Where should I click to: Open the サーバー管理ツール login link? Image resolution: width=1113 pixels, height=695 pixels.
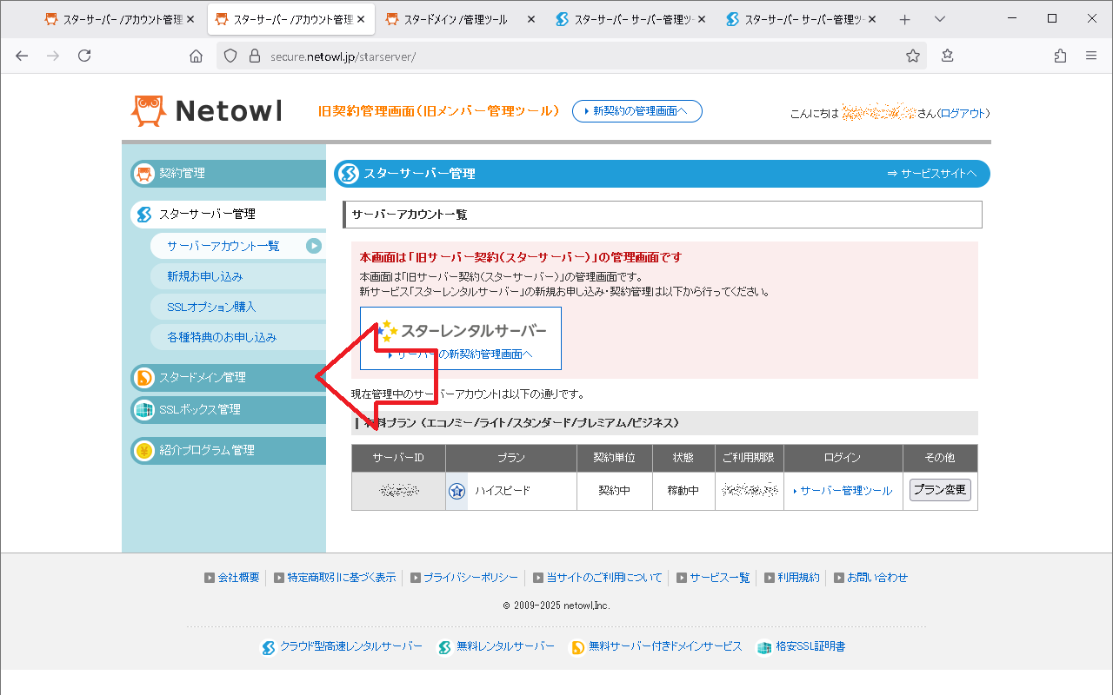(x=845, y=491)
